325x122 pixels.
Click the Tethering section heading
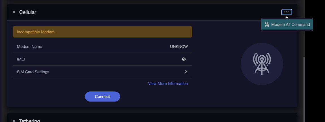click(x=30, y=121)
